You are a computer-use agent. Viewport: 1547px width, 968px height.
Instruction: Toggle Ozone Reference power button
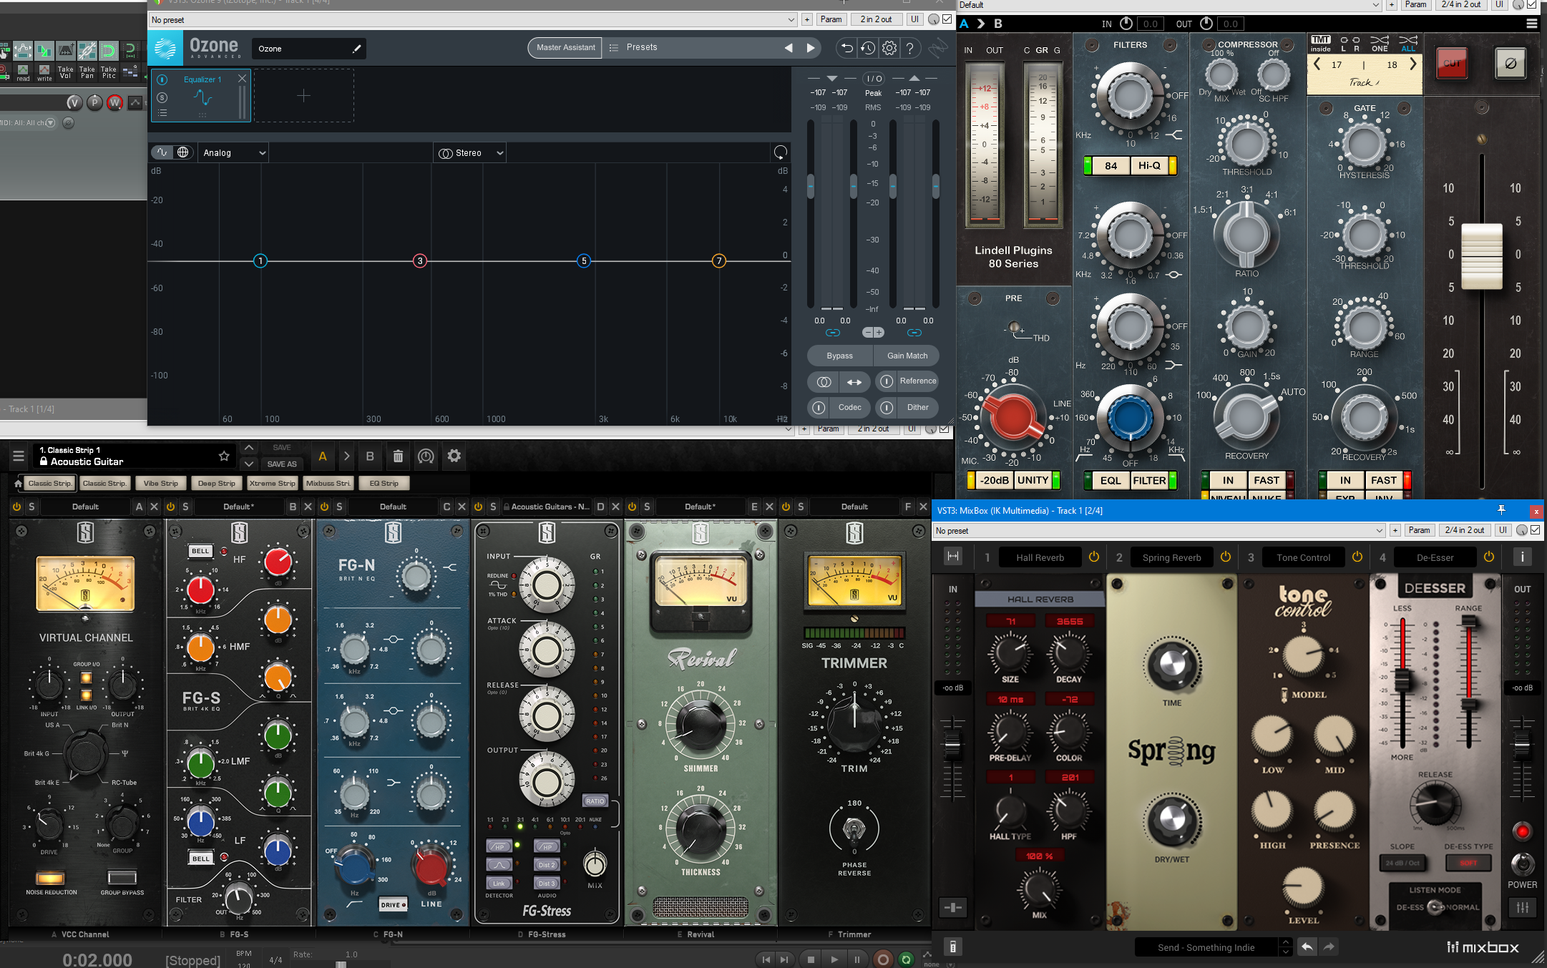[x=887, y=381]
